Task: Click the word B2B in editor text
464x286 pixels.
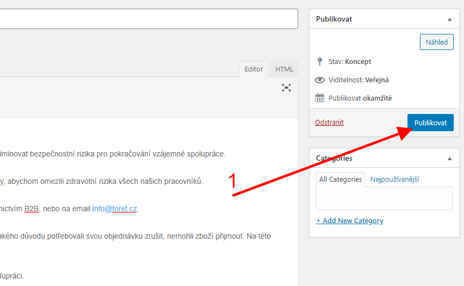Action: click(x=32, y=209)
